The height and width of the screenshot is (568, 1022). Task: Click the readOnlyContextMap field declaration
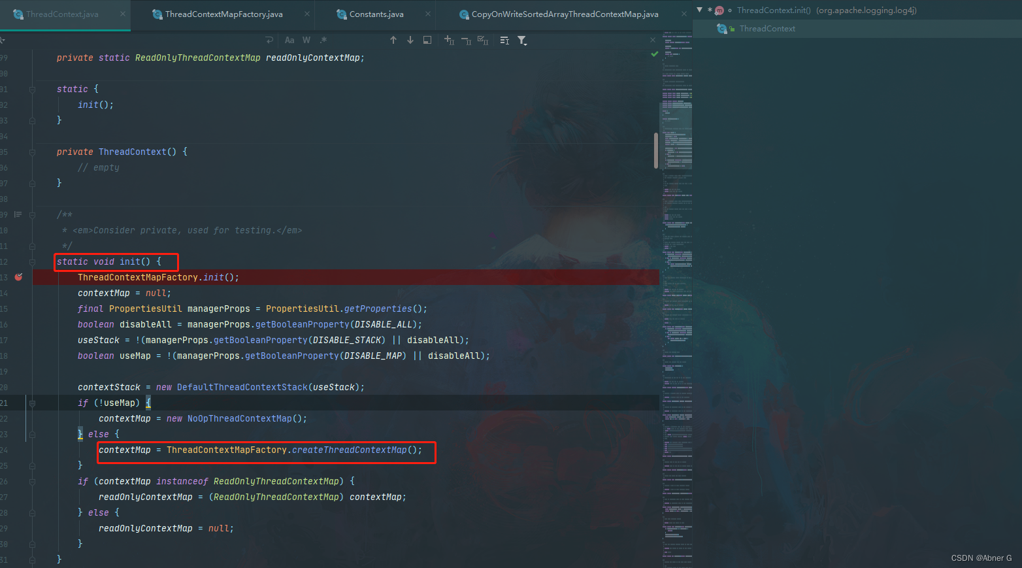[x=312, y=58]
